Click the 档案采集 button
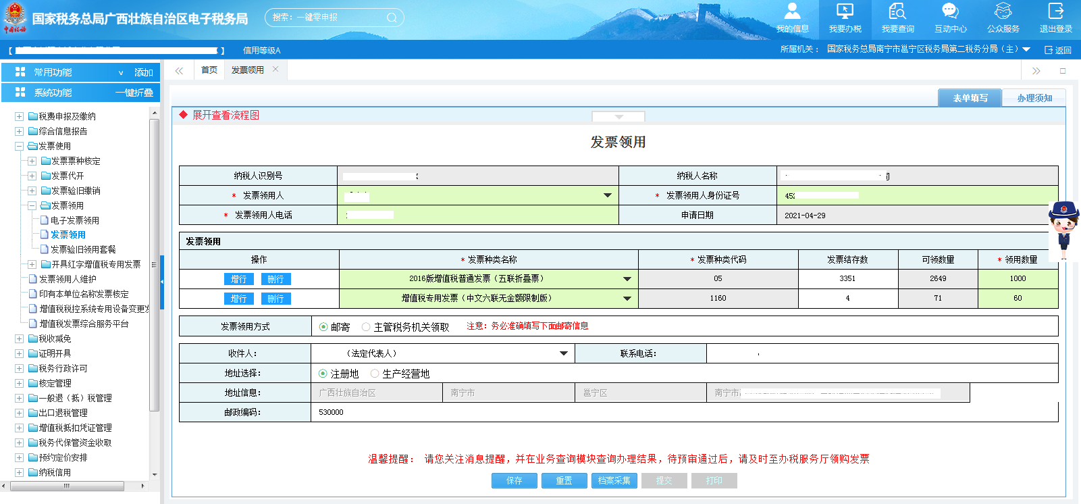 614,480
